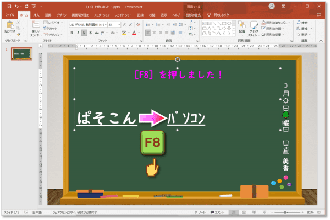Click the Save icon in the title bar
330x220 pixels.
(9, 6)
